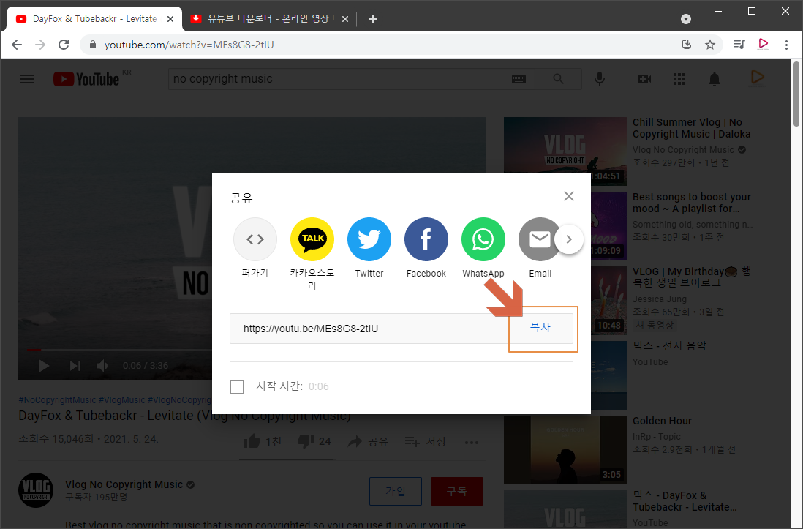Share via KakaoStory icon
This screenshot has width=803, height=529.
[312, 239]
